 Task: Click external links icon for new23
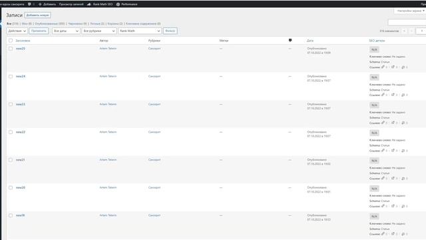click(x=393, y=123)
